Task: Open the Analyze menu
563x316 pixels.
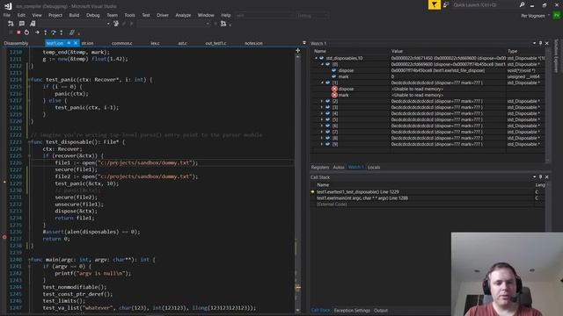Action: (x=183, y=15)
